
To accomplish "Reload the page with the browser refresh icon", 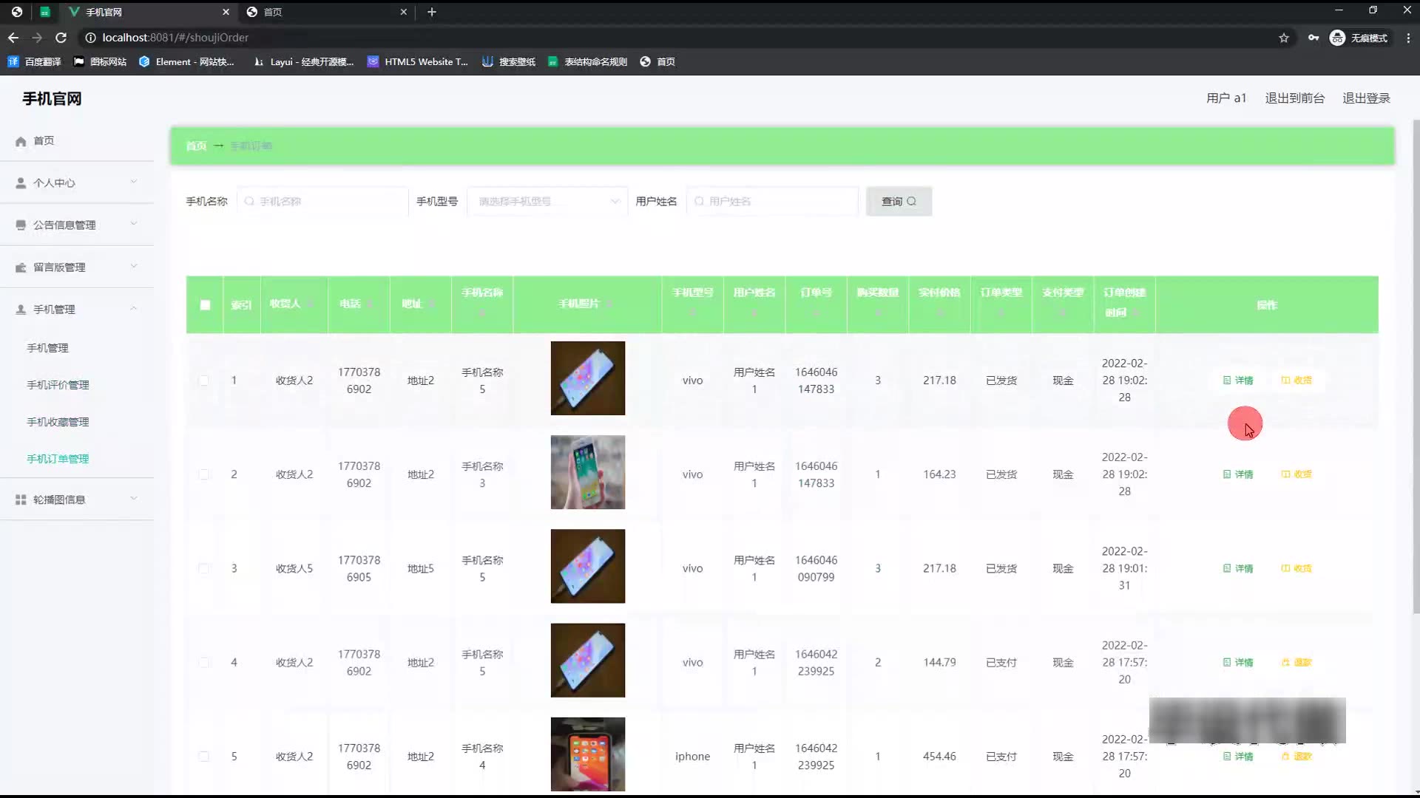I will tap(61, 38).
